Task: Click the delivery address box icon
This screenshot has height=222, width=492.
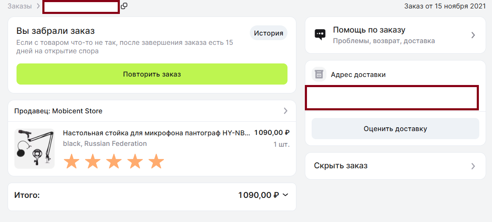Action: pos(319,74)
